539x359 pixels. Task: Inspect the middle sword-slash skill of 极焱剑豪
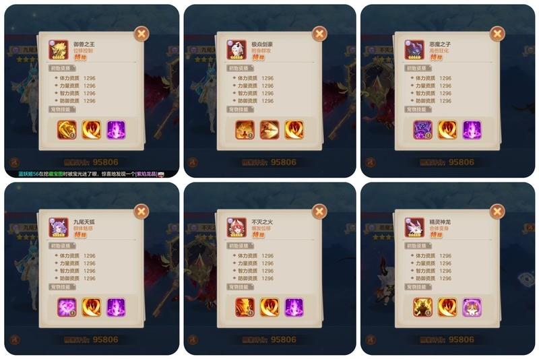269,130
